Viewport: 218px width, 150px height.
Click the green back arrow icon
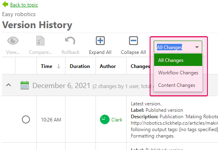[5, 4]
